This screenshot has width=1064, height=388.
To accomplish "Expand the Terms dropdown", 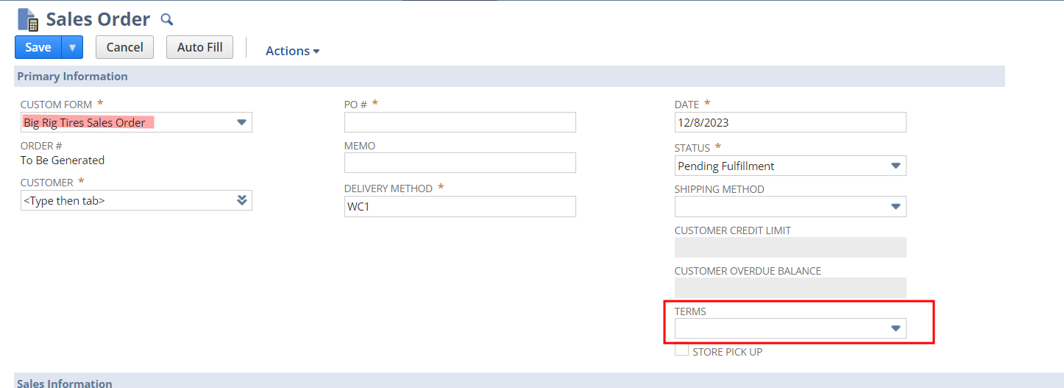I will tap(895, 328).
